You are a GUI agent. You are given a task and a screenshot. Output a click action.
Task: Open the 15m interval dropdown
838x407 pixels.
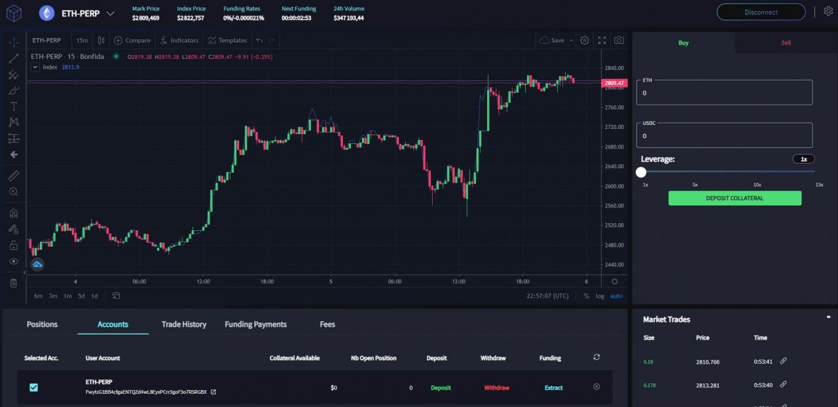[82, 41]
